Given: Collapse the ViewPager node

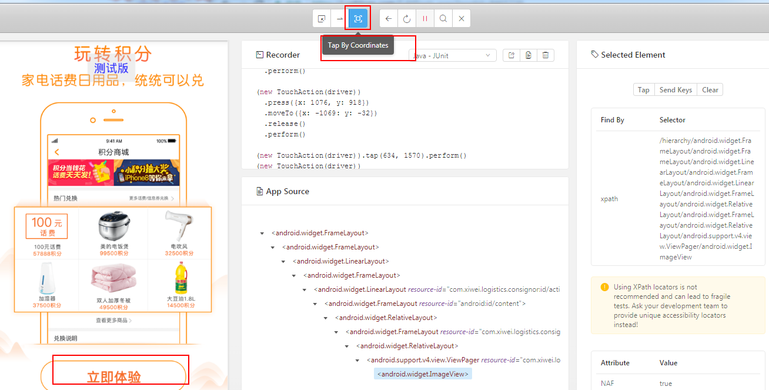Looking at the screenshot, I should pos(357,361).
